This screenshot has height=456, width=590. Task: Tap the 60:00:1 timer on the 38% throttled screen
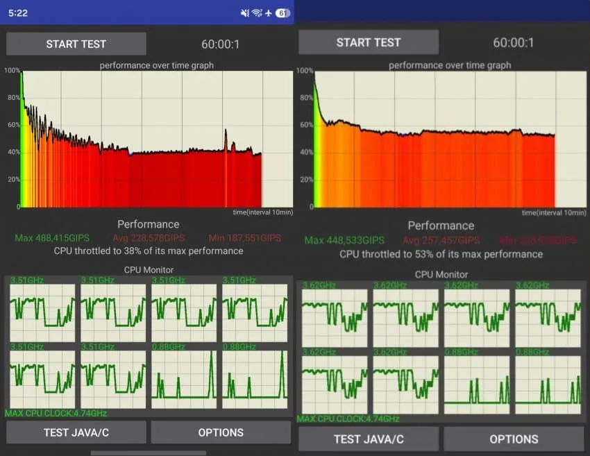(x=220, y=44)
